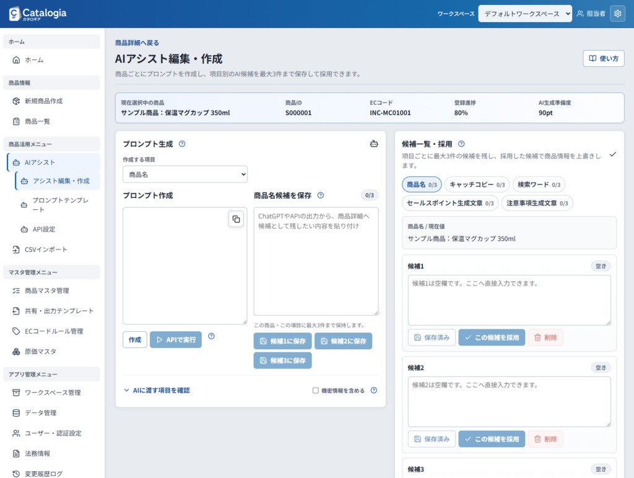
Task: Delete candidate 2 with 削除 button
Action: click(545, 439)
